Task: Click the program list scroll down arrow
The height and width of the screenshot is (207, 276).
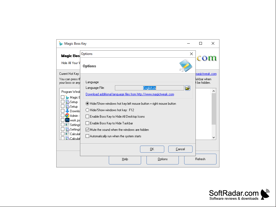Action: tap(214, 138)
